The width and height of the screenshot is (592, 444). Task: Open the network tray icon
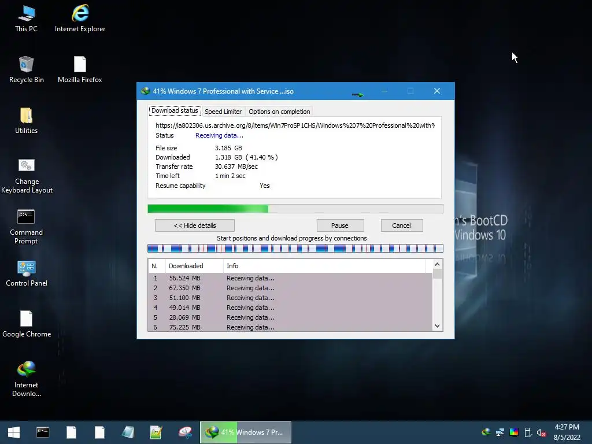point(500,432)
